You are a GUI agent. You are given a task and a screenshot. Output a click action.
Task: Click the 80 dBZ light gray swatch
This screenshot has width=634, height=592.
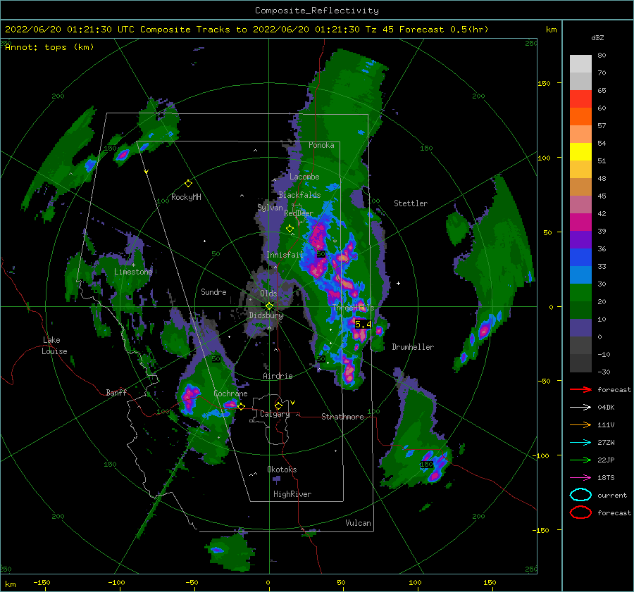click(580, 64)
